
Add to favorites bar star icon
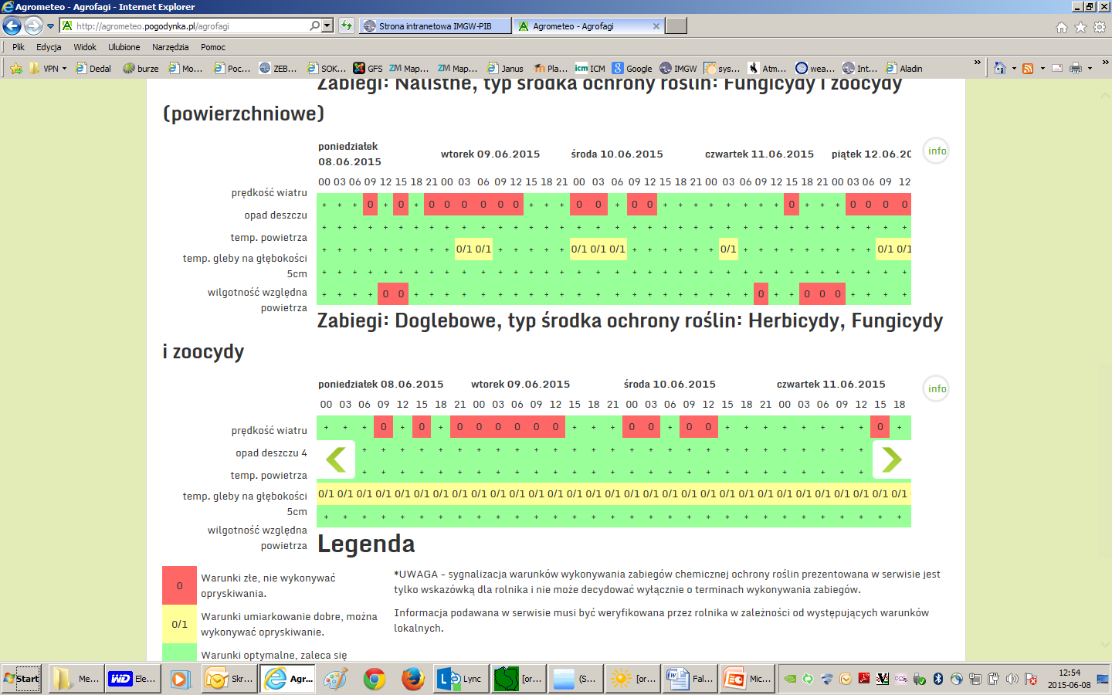(16, 69)
